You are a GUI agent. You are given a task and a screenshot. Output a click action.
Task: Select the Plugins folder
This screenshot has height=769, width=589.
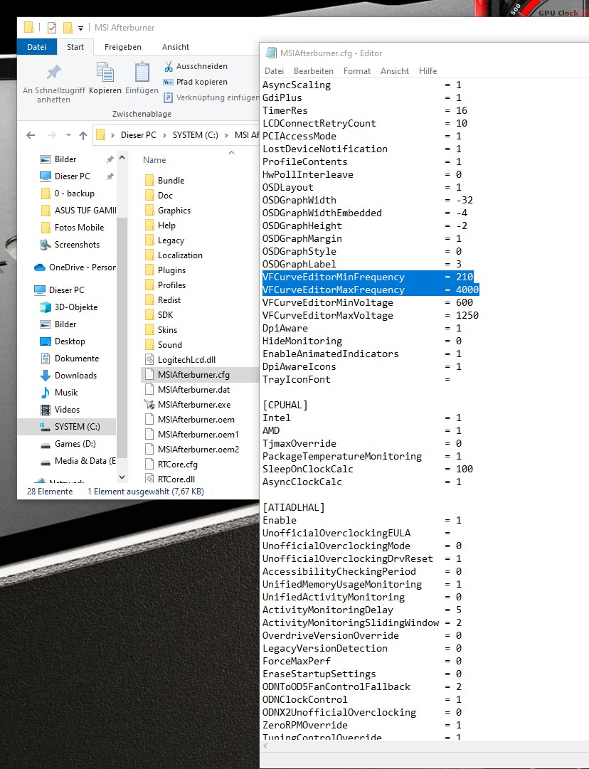171,270
